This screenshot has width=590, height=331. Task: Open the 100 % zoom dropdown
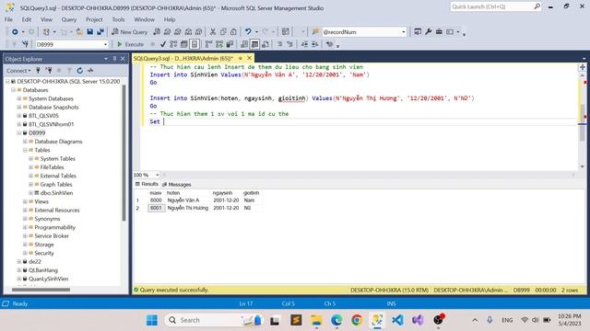click(158, 175)
